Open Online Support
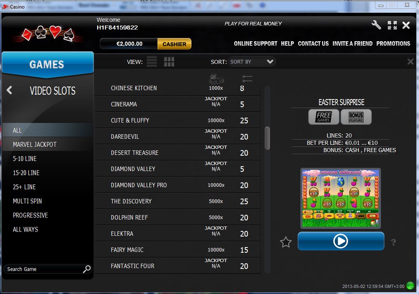419x294 pixels. point(255,44)
